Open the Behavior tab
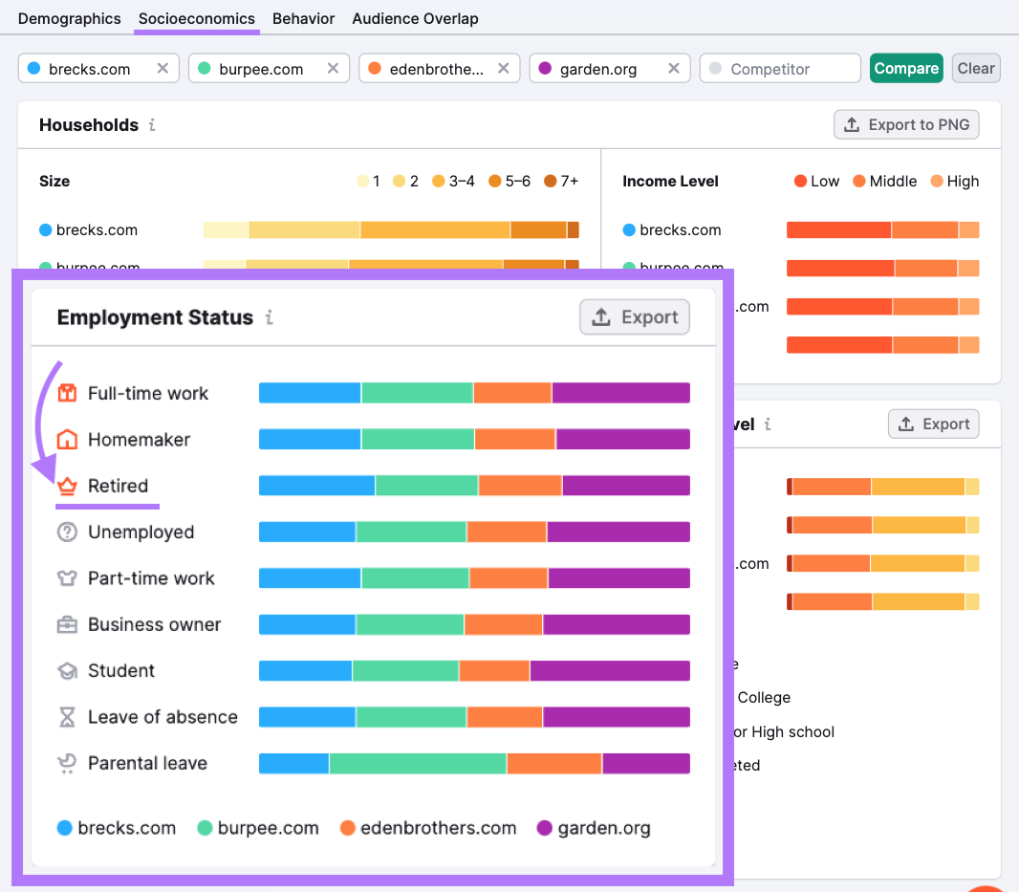 coord(303,19)
